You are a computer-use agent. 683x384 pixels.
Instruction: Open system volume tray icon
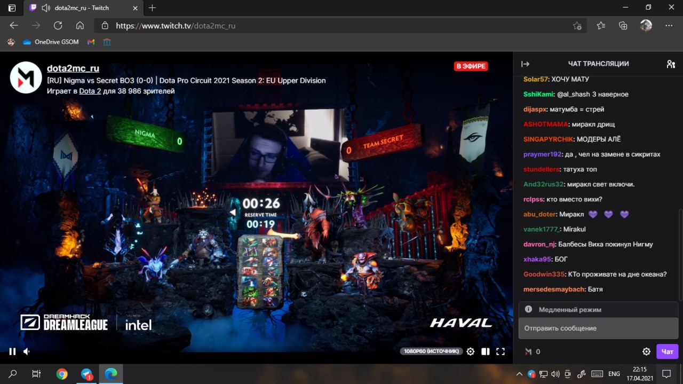coord(555,374)
